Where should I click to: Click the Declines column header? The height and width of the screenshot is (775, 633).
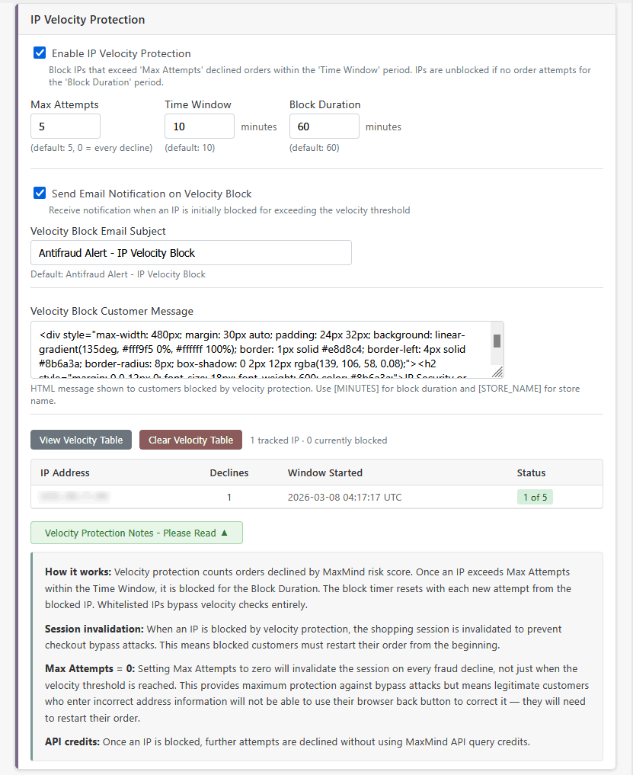[x=229, y=472]
